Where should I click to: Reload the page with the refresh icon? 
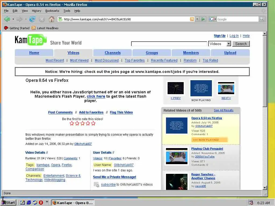click(x=32, y=19)
